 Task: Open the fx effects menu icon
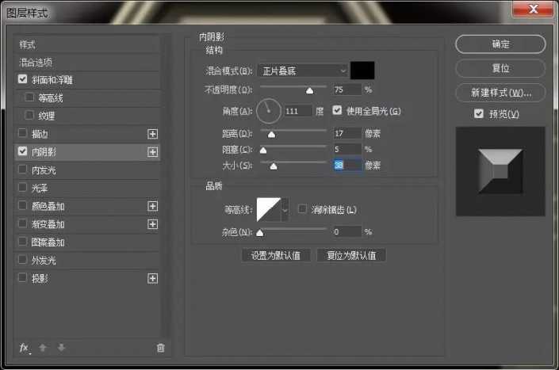[24, 347]
